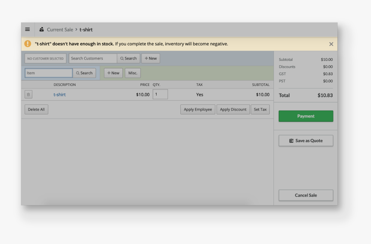Click Apply Employee
Viewport: 371px width, 244px height.
point(198,109)
